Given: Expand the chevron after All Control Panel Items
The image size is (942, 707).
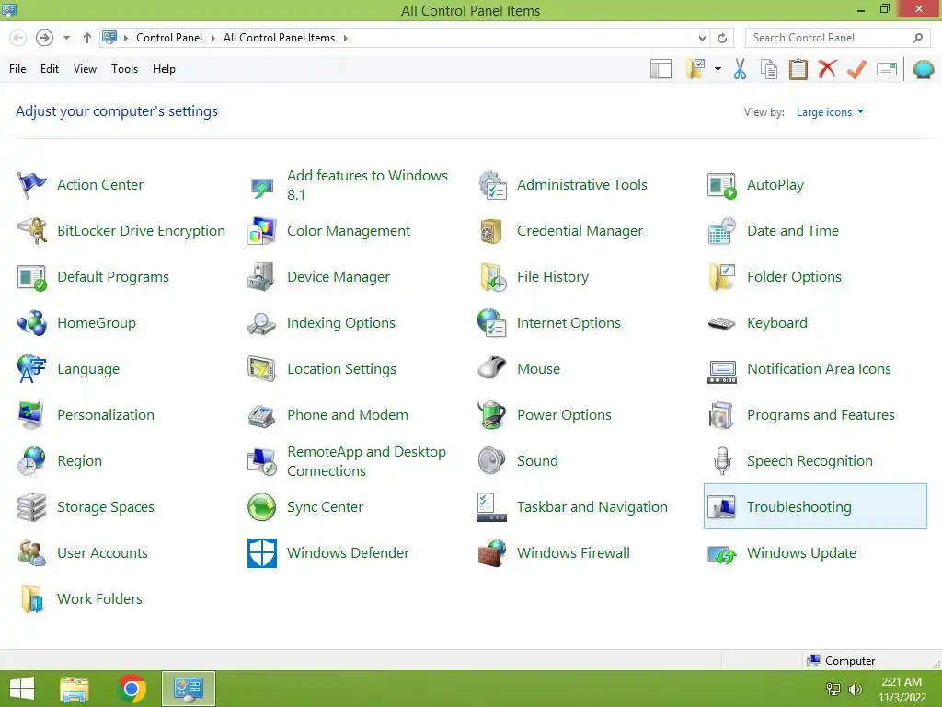Looking at the screenshot, I should click(346, 38).
